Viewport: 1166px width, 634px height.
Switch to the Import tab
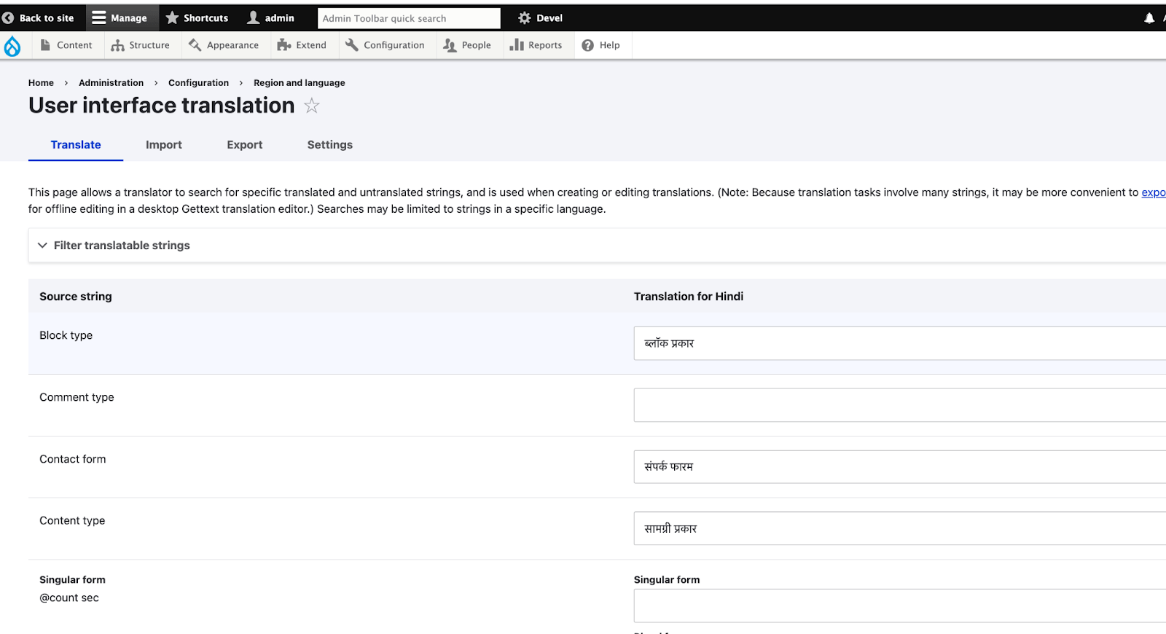(164, 145)
